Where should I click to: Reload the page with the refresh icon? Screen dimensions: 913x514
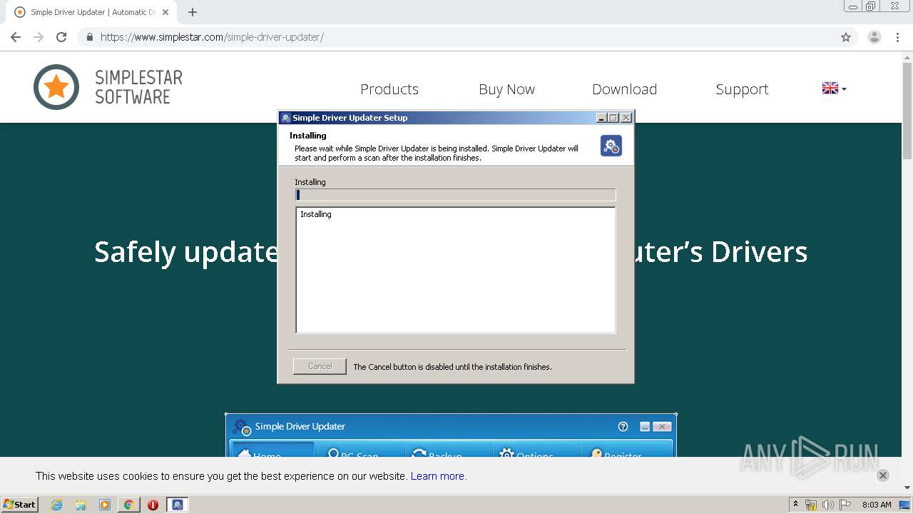point(61,37)
